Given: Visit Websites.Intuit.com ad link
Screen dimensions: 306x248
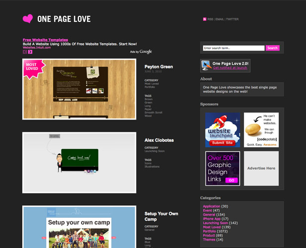Looking at the screenshot, I should [37, 48].
